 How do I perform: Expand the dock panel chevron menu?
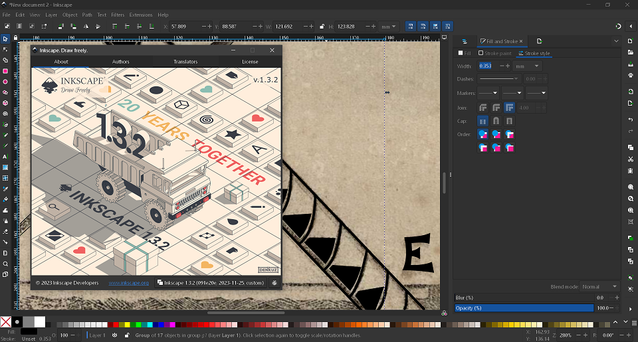(616, 41)
